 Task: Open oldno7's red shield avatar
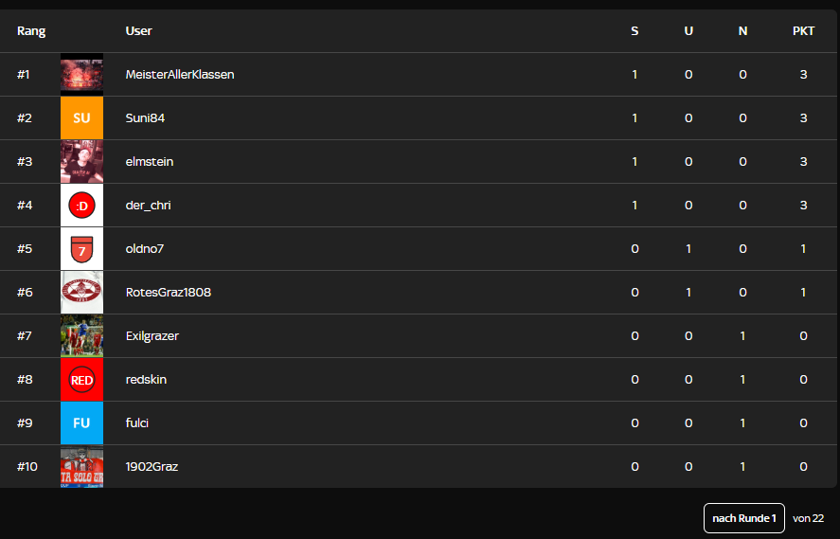pyautogui.click(x=81, y=248)
